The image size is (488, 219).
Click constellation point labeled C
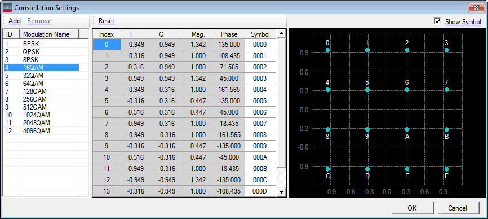[x=327, y=169]
